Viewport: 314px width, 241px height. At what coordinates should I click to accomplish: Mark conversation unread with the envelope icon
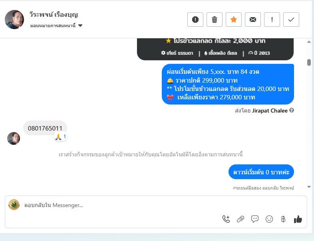(x=253, y=20)
